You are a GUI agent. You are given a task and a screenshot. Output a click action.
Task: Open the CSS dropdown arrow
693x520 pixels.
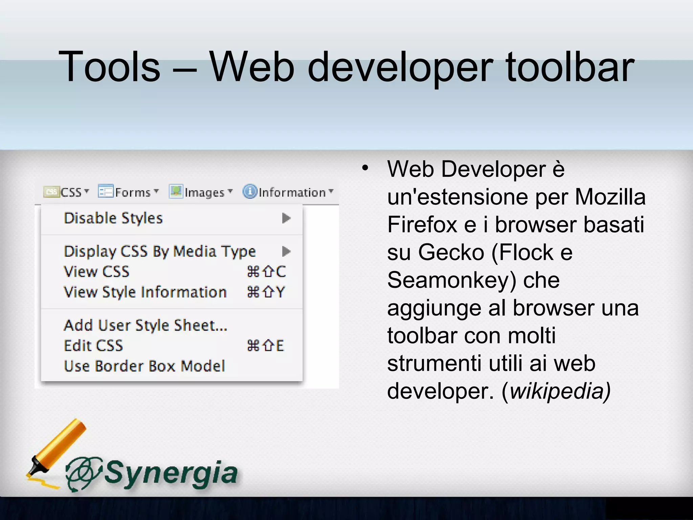point(87,191)
